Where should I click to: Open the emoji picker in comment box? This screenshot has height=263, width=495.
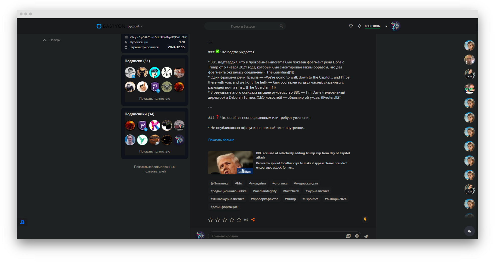coord(357,236)
